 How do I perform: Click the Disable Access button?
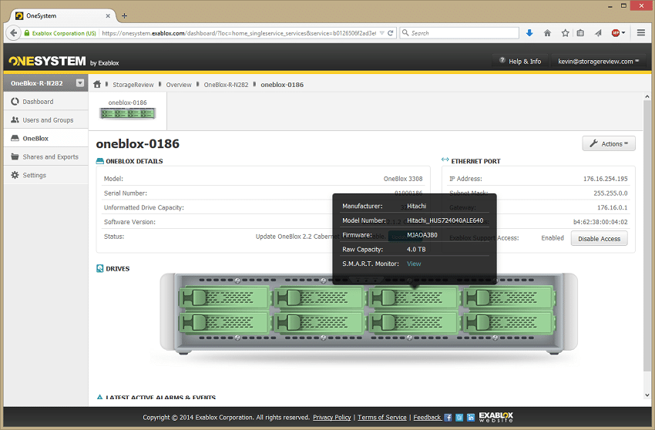pyautogui.click(x=599, y=239)
